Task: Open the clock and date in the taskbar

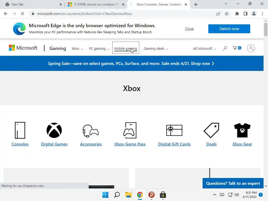Action: point(249,195)
